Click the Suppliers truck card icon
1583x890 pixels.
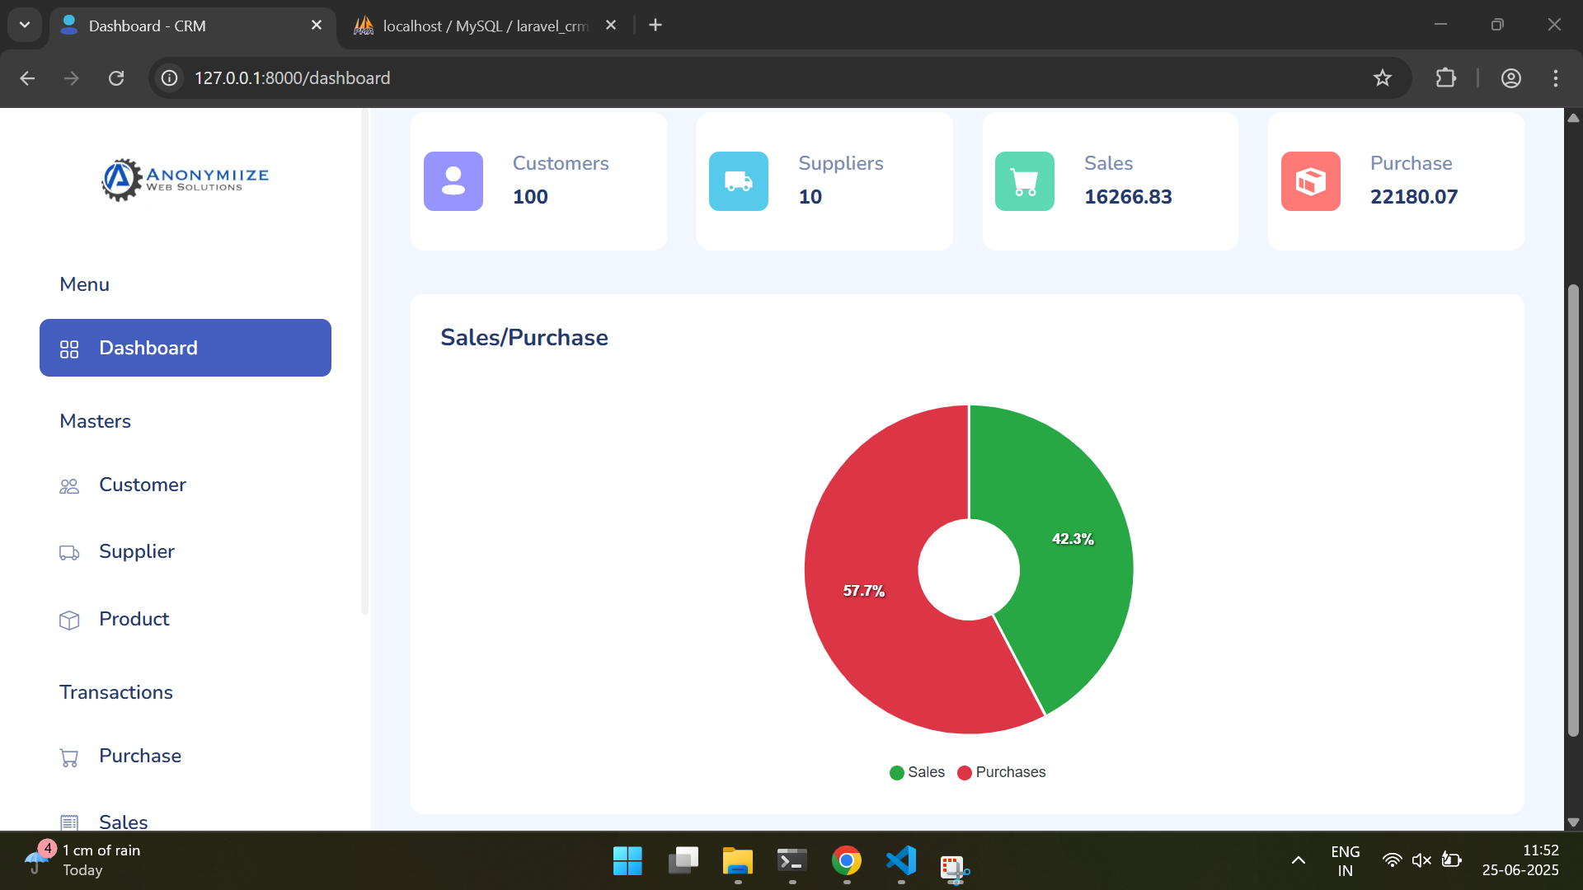(739, 181)
